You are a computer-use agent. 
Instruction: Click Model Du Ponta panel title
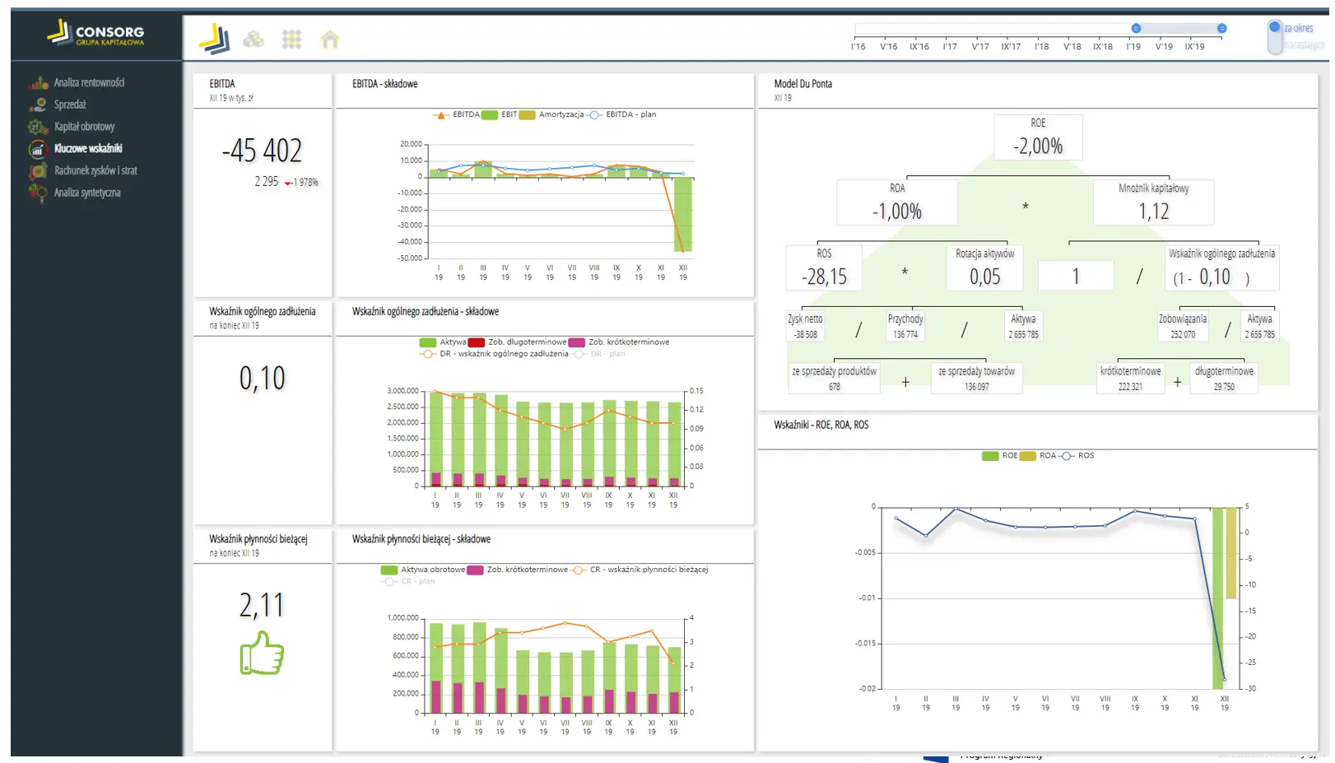click(x=802, y=84)
